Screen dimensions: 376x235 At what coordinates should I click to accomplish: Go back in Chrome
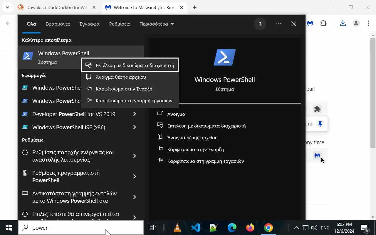[x=8, y=23]
